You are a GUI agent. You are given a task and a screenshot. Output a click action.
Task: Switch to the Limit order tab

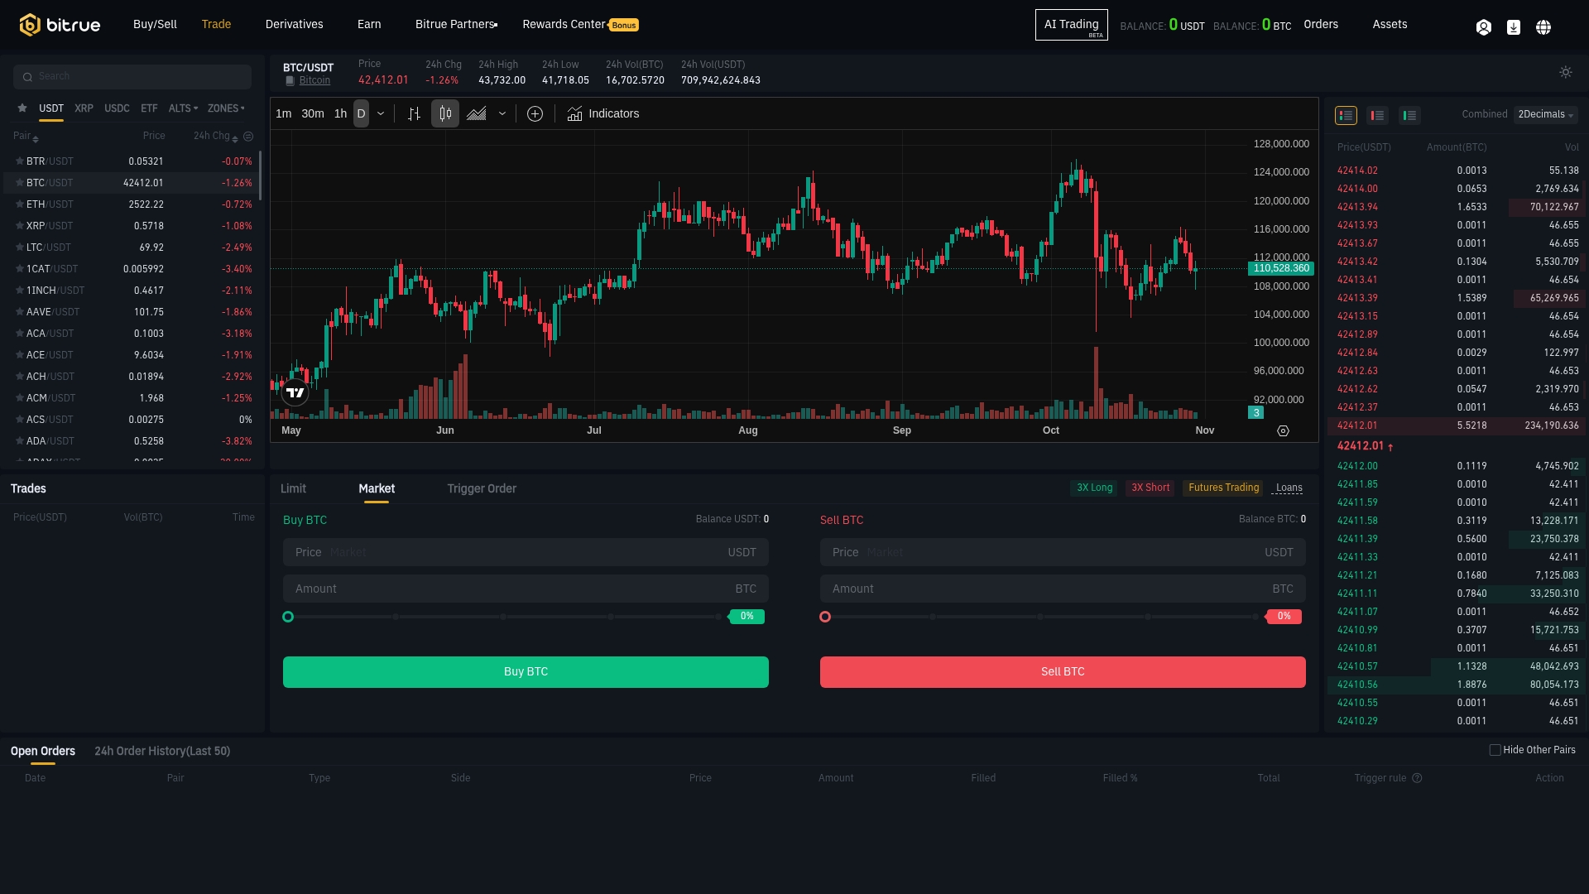[x=293, y=489]
